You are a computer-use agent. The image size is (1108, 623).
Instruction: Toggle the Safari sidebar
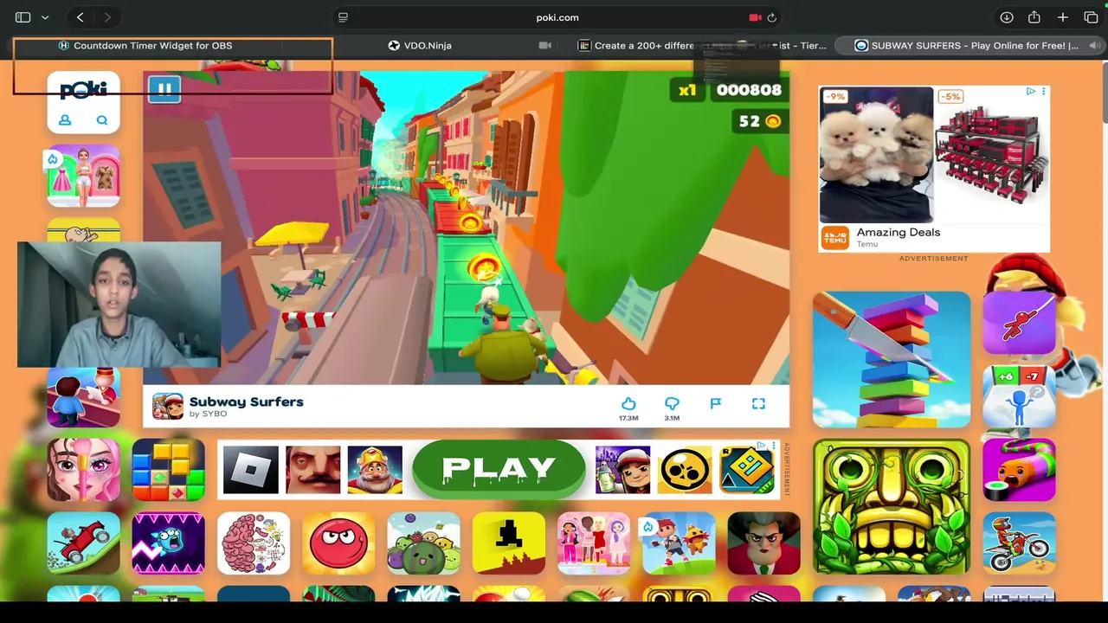click(23, 17)
